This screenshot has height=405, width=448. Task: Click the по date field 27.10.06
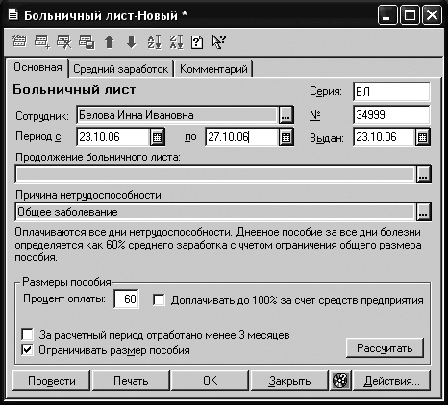pyautogui.click(x=242, y=137)
